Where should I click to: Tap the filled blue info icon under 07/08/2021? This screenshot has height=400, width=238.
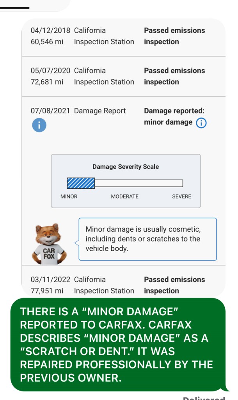39,125
